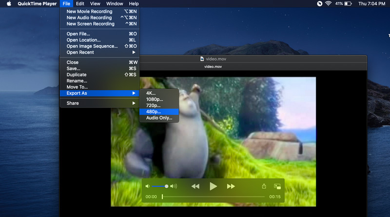The height and width of the screenshot is (217, 390).
Task: Click the round status icon beside Wi-Fi
Action: click(320, 3)
